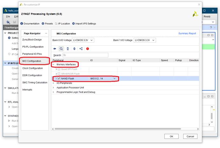Click the OK button
Image resolution: width=220 pixels, height=148 pixels.
tap(171, 136)
